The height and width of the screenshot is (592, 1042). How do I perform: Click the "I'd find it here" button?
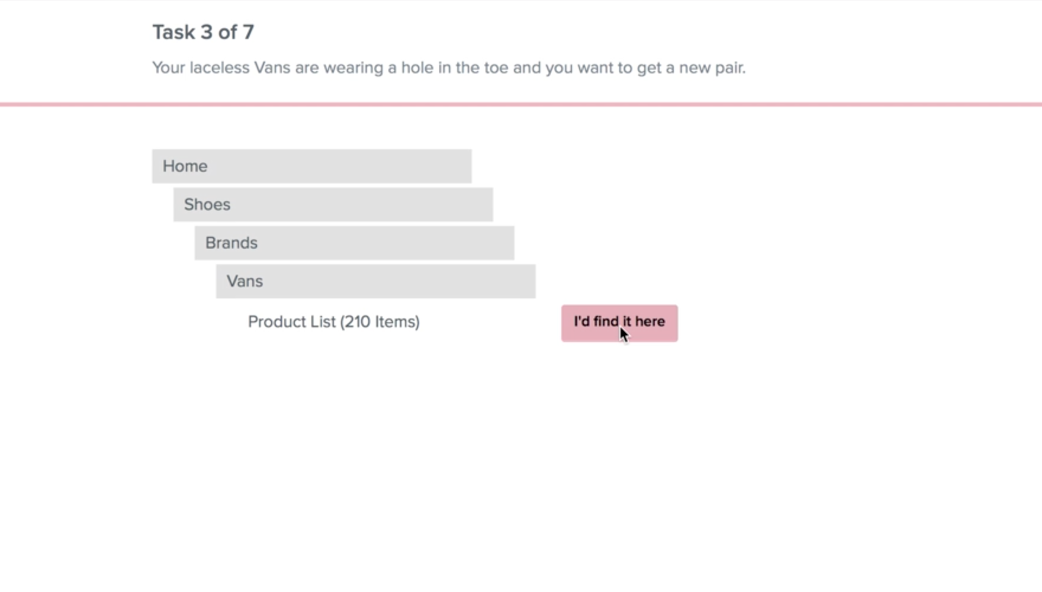619,323
